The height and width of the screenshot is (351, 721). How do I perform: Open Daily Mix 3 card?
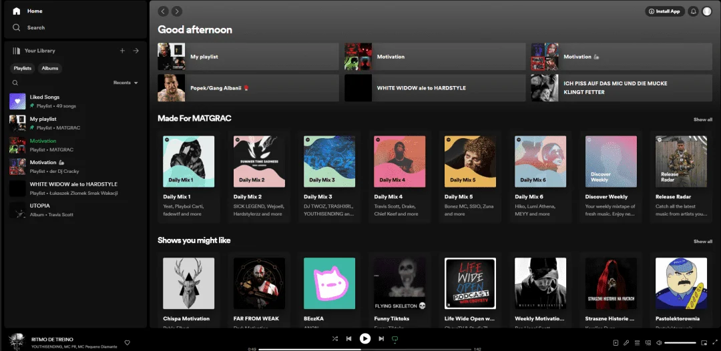tap(329, 176)
